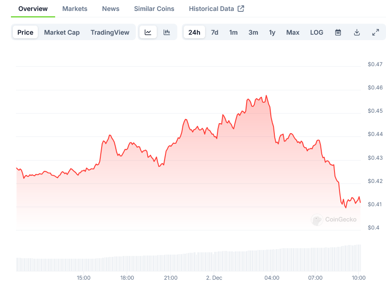Screen dimensions: 386x292
Task: Download chart data icon
Action: click(357, 32)
